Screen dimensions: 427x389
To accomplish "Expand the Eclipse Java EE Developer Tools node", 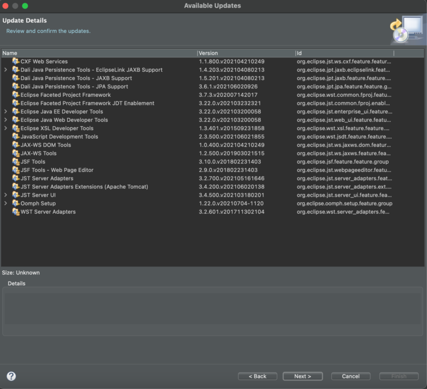I will (6, 112).
